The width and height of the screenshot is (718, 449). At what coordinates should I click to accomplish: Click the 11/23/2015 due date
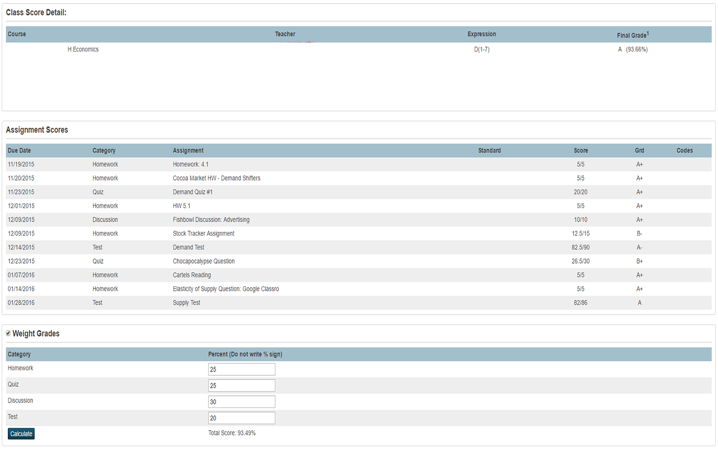pyautogui.click(x=21, y=192)
